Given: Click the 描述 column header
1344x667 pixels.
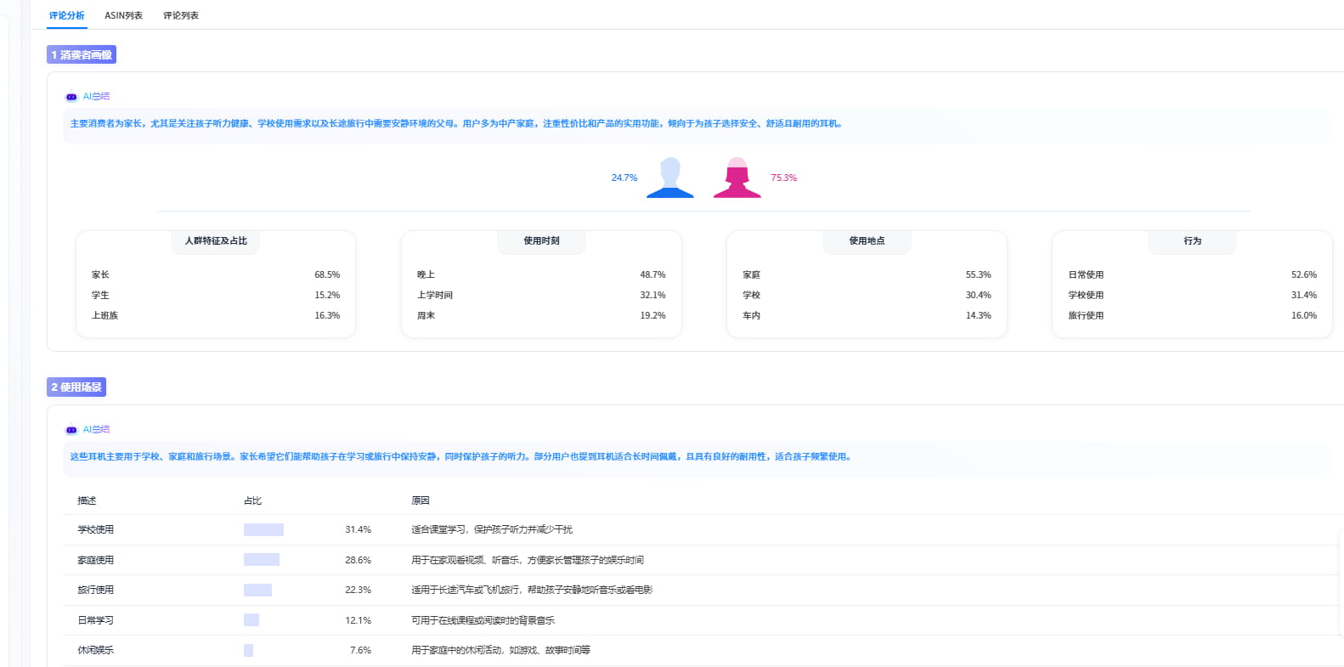Looking at the screenshot, I should coord(87,501).
